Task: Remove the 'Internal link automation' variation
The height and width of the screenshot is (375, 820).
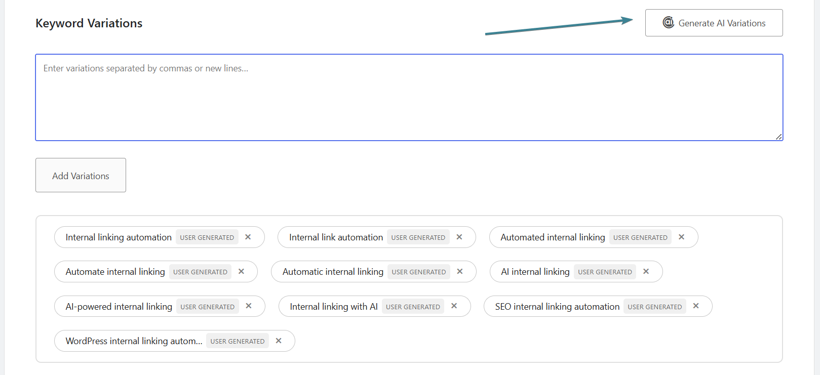Action: (459, 237)
